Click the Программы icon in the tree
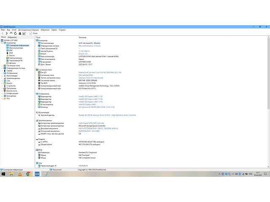The height and width of the screenshot is (202, 270). [5, 88]
